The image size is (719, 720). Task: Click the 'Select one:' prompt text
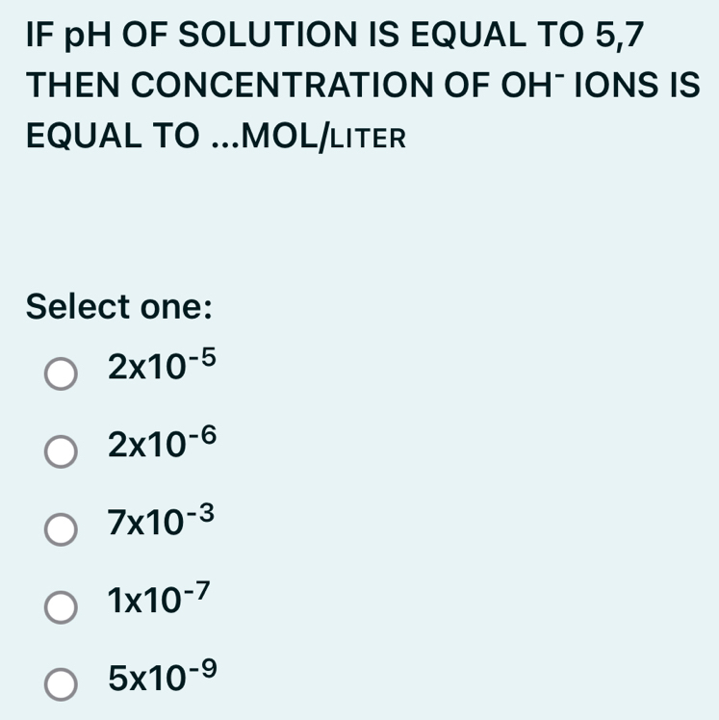(119, 308)
